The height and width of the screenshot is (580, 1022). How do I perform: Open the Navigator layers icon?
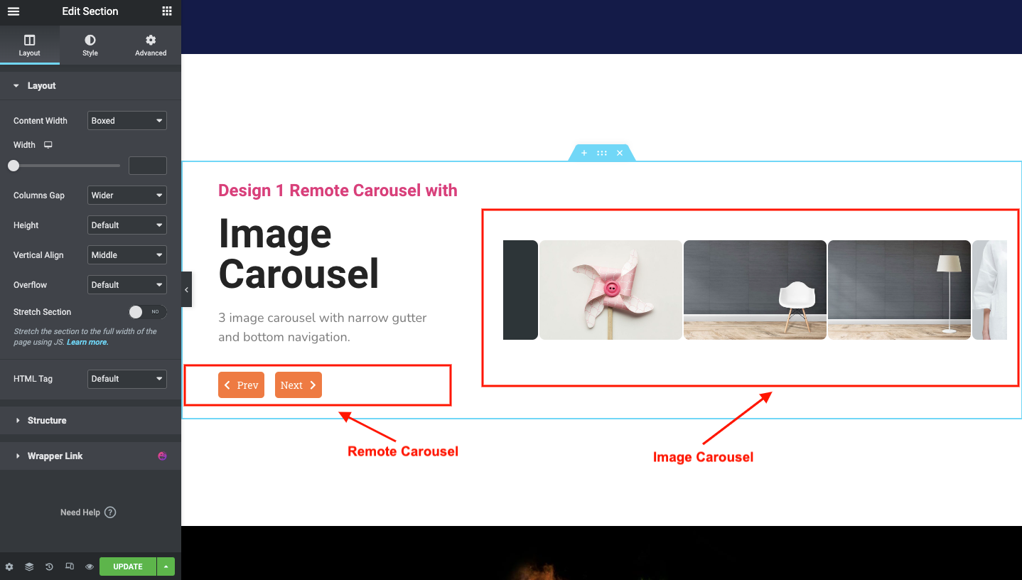tap(28, 566)
